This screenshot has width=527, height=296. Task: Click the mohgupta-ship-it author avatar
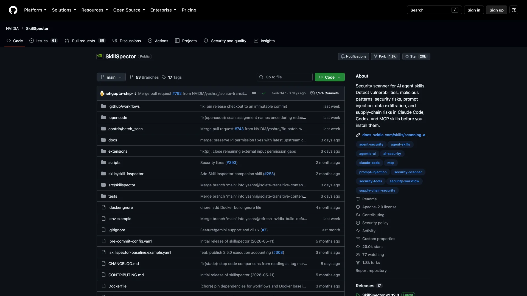tap(102, 93)
